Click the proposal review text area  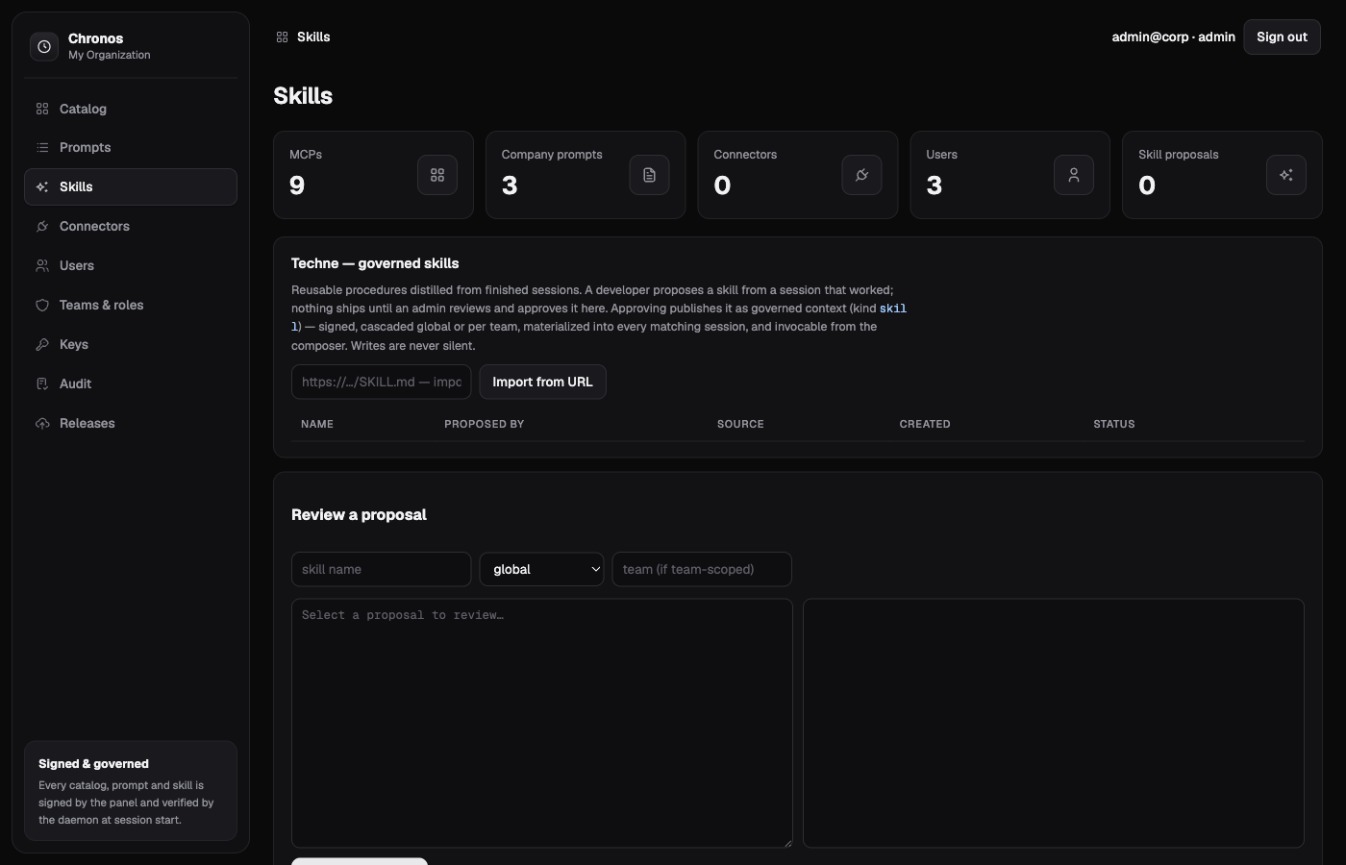click(x=542, y=724)
